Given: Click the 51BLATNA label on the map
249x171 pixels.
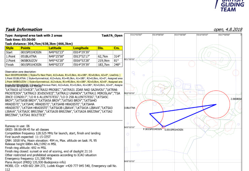Looking at the screenshot, I should 130,108.
